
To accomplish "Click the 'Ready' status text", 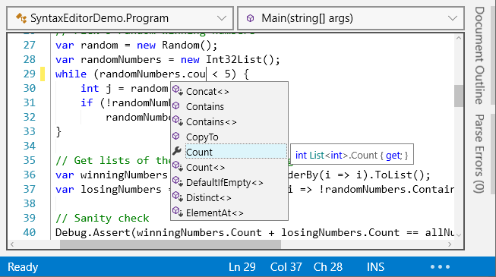I will (x=23, y=267).
